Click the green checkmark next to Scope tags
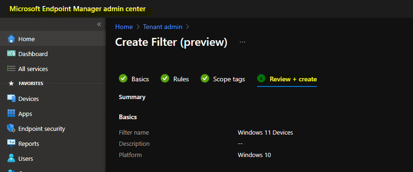 205,79
